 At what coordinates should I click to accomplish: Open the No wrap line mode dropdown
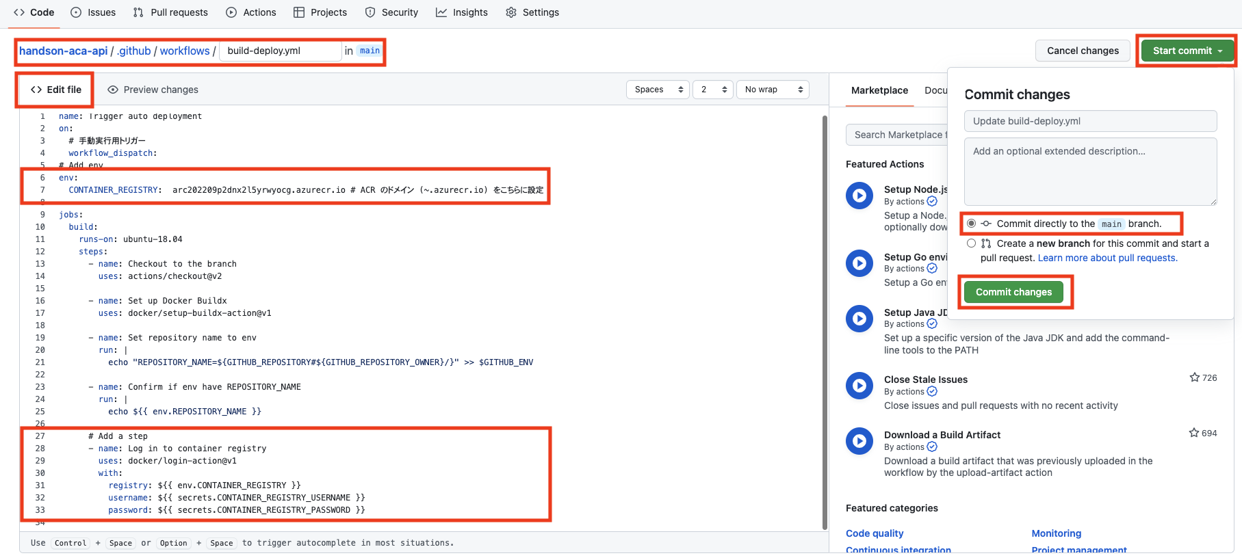(x=773, y=90)
